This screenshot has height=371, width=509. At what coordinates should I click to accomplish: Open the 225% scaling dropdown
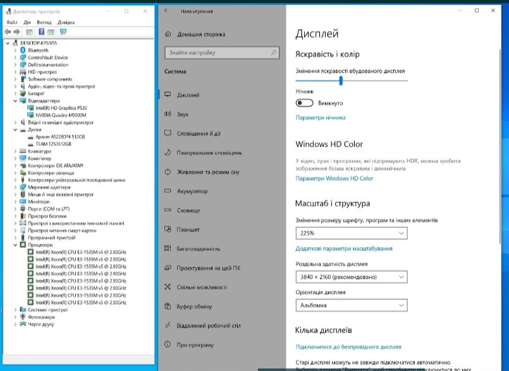[352, 233]
